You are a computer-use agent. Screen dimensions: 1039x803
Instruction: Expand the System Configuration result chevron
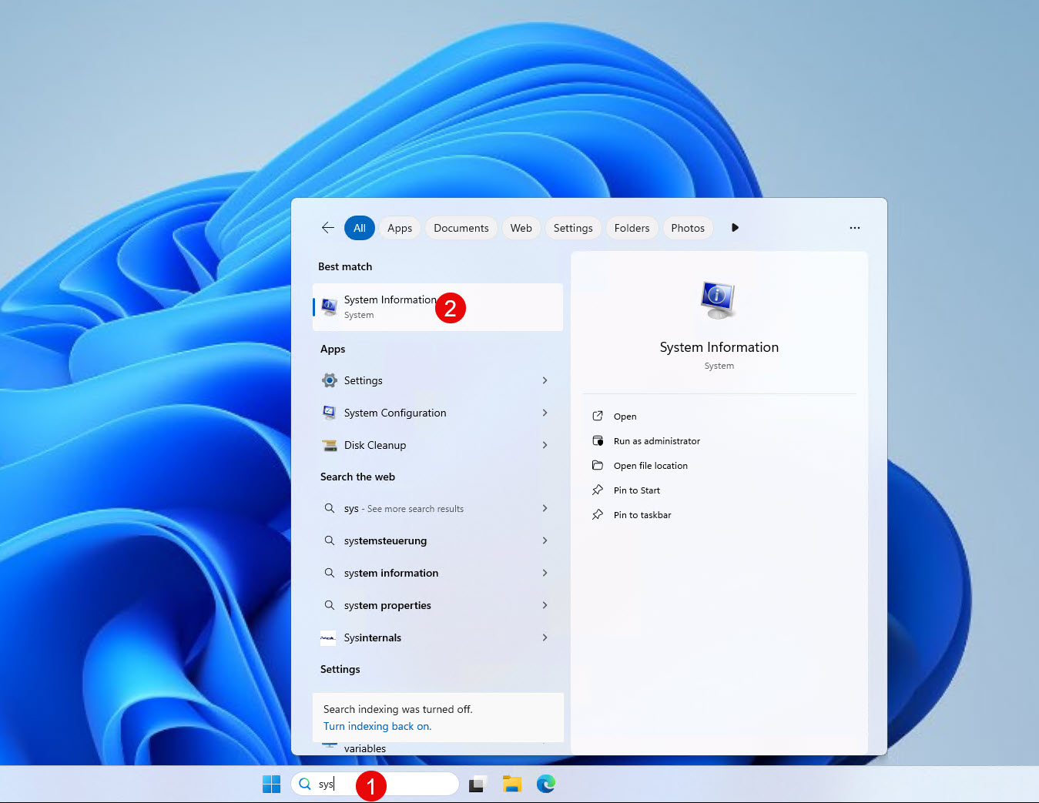tap(545, 413)
